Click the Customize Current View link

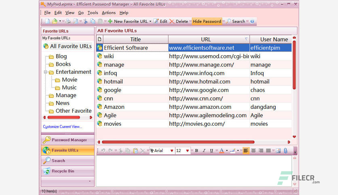pos(63,127)
